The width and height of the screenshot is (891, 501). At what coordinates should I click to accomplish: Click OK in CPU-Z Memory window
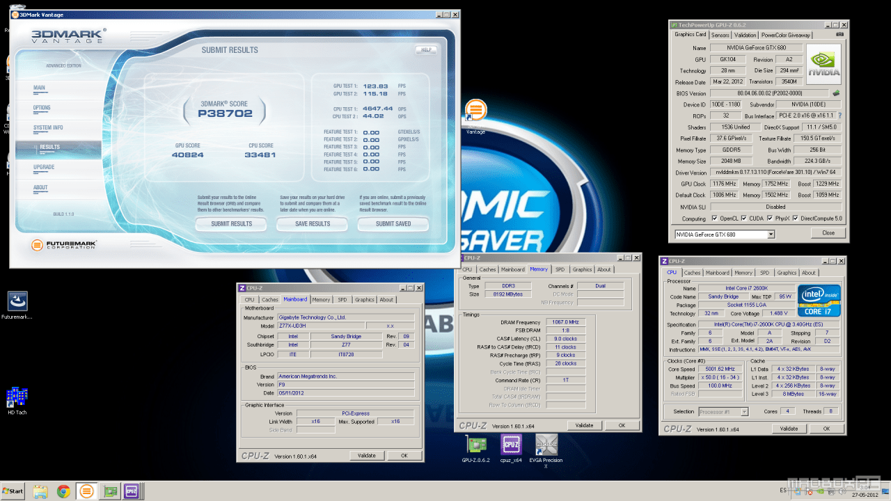[621, 425]
